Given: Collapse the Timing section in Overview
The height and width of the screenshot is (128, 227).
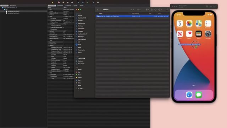Looking at the screenshot, I should pos(49,46).
